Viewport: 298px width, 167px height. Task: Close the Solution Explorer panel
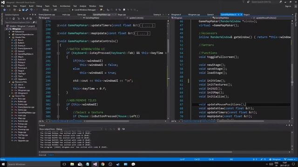click(35, 14)
